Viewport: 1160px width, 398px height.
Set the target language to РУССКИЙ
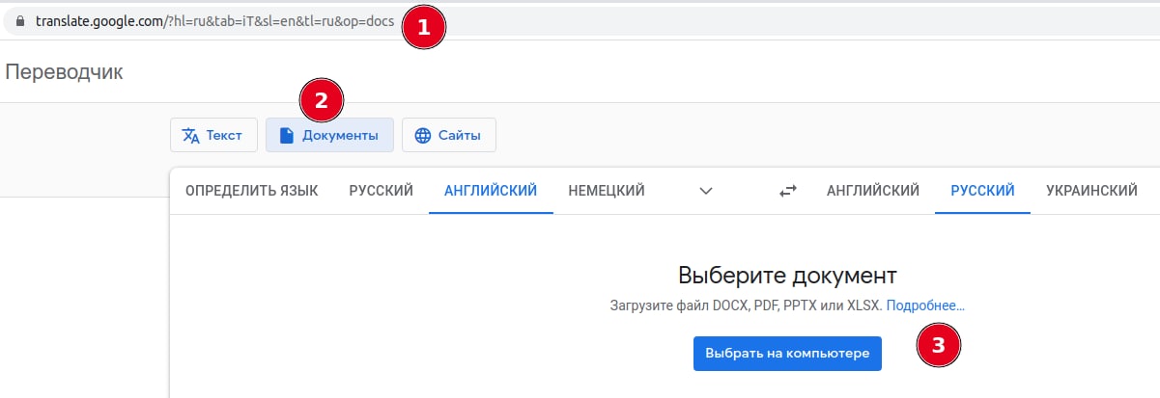pos(982,191)
